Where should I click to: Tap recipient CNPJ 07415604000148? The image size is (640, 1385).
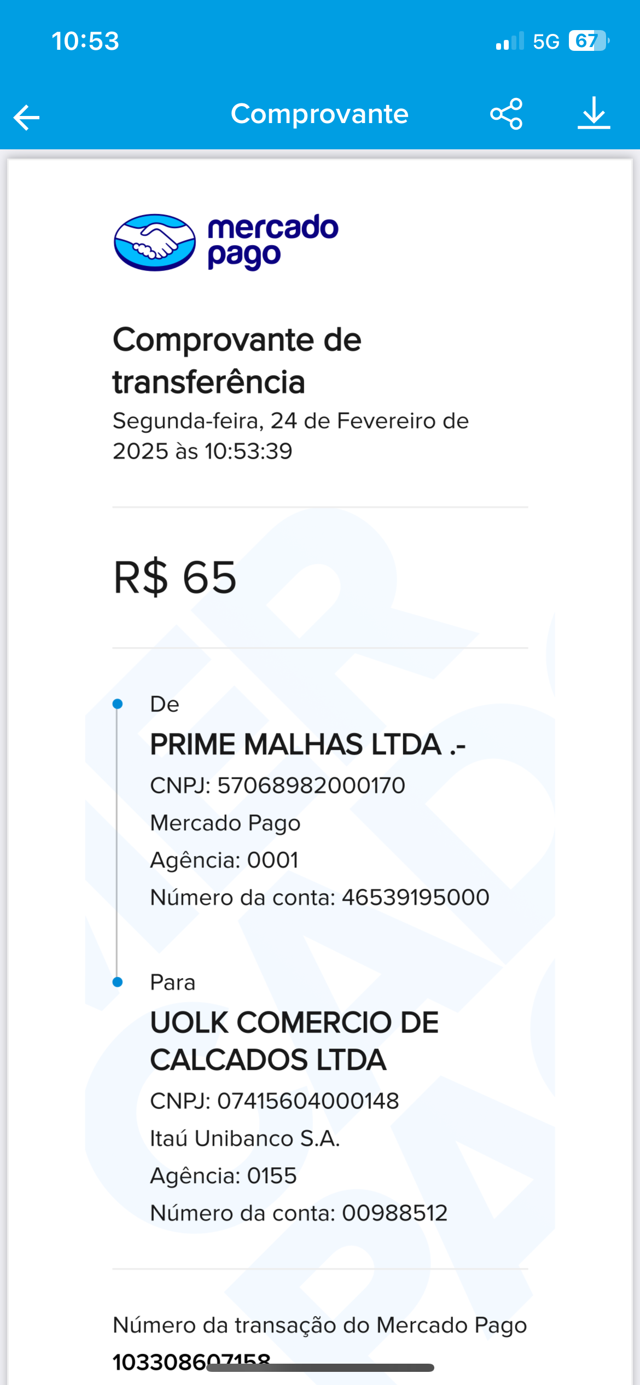click(275, 1101)
